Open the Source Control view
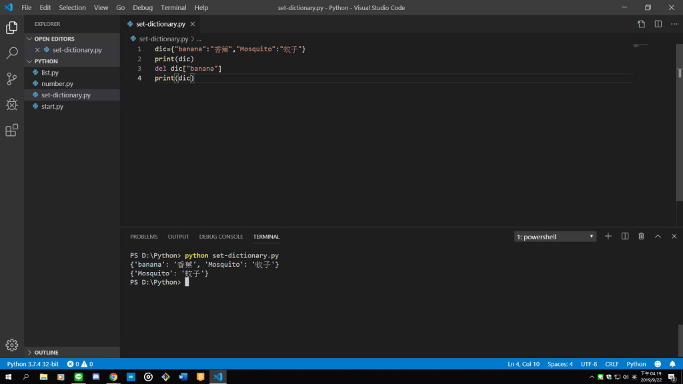The image size is (683, 384). (12, 79)
